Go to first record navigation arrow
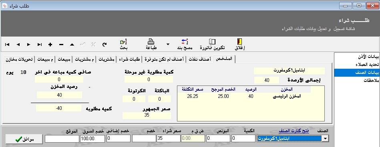Image resolution: width=380 pixels, height=147 pixels. [7, 44]
